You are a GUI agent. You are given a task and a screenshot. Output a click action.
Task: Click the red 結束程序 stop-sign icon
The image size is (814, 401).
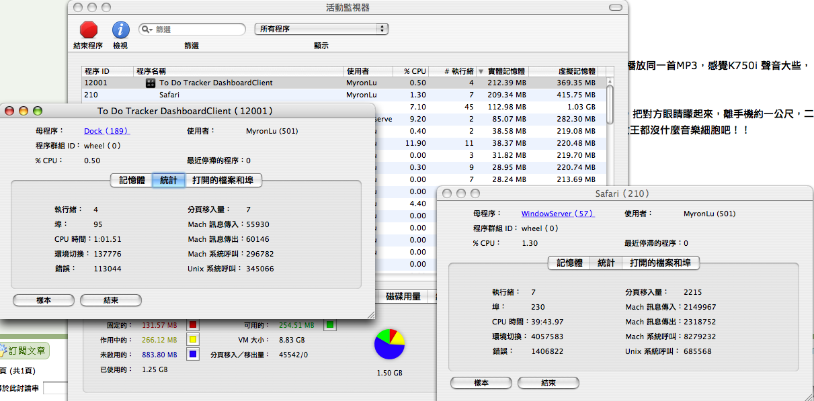tap(89, 30)
